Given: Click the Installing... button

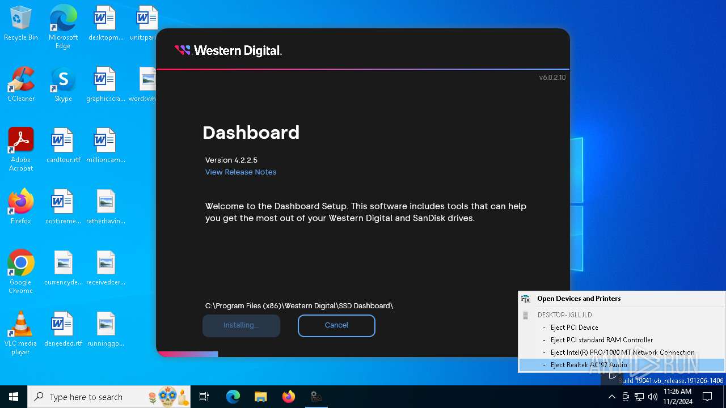Looking at the screenshot, I should point(241,325).
